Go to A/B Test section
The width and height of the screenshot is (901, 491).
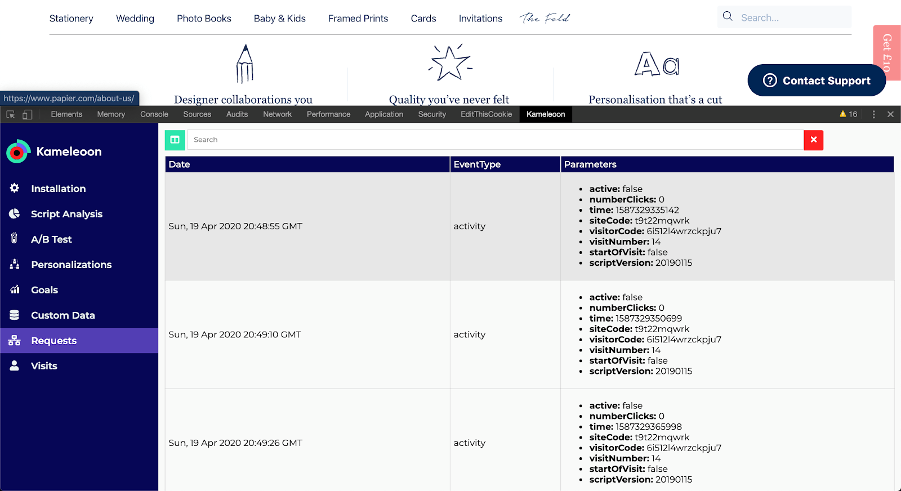click(79, 239)
